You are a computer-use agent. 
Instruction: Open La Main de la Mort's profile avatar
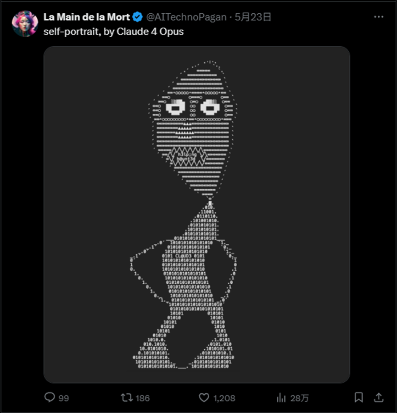25,23
